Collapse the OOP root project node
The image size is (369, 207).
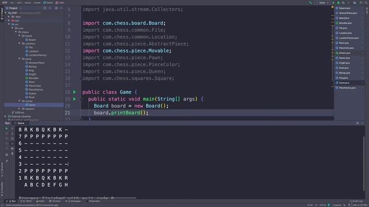(6, 13)
